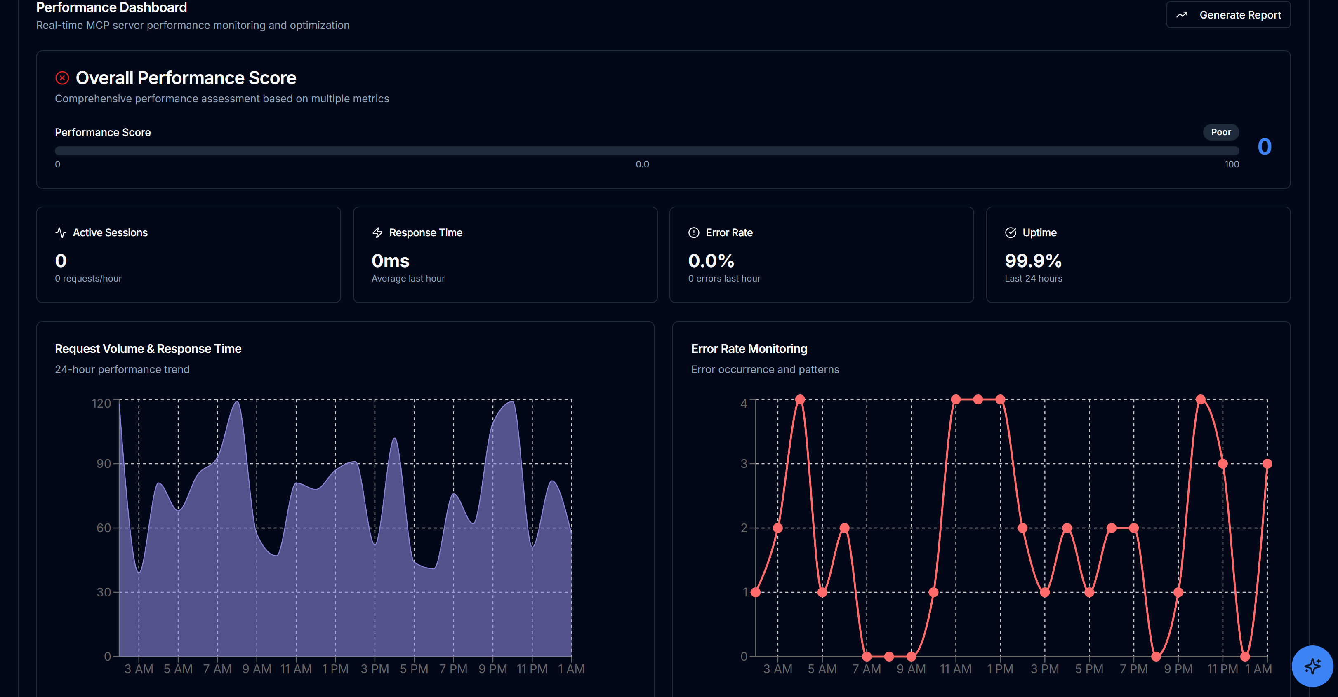Click the blue score value showing 0
Viewport: 1338px width, 697px height.
1264,147
